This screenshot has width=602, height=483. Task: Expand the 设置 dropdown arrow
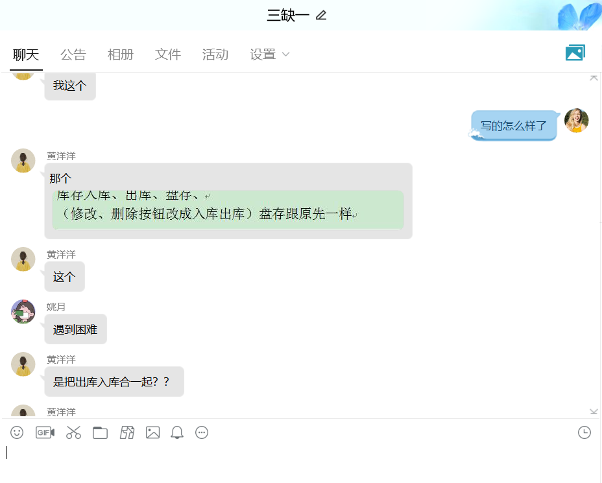point(285,54)
